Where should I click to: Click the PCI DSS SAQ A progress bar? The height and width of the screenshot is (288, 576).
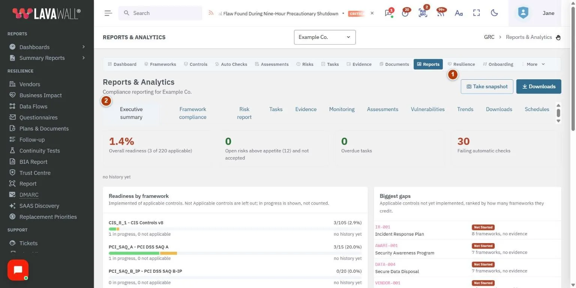(235, 253)
